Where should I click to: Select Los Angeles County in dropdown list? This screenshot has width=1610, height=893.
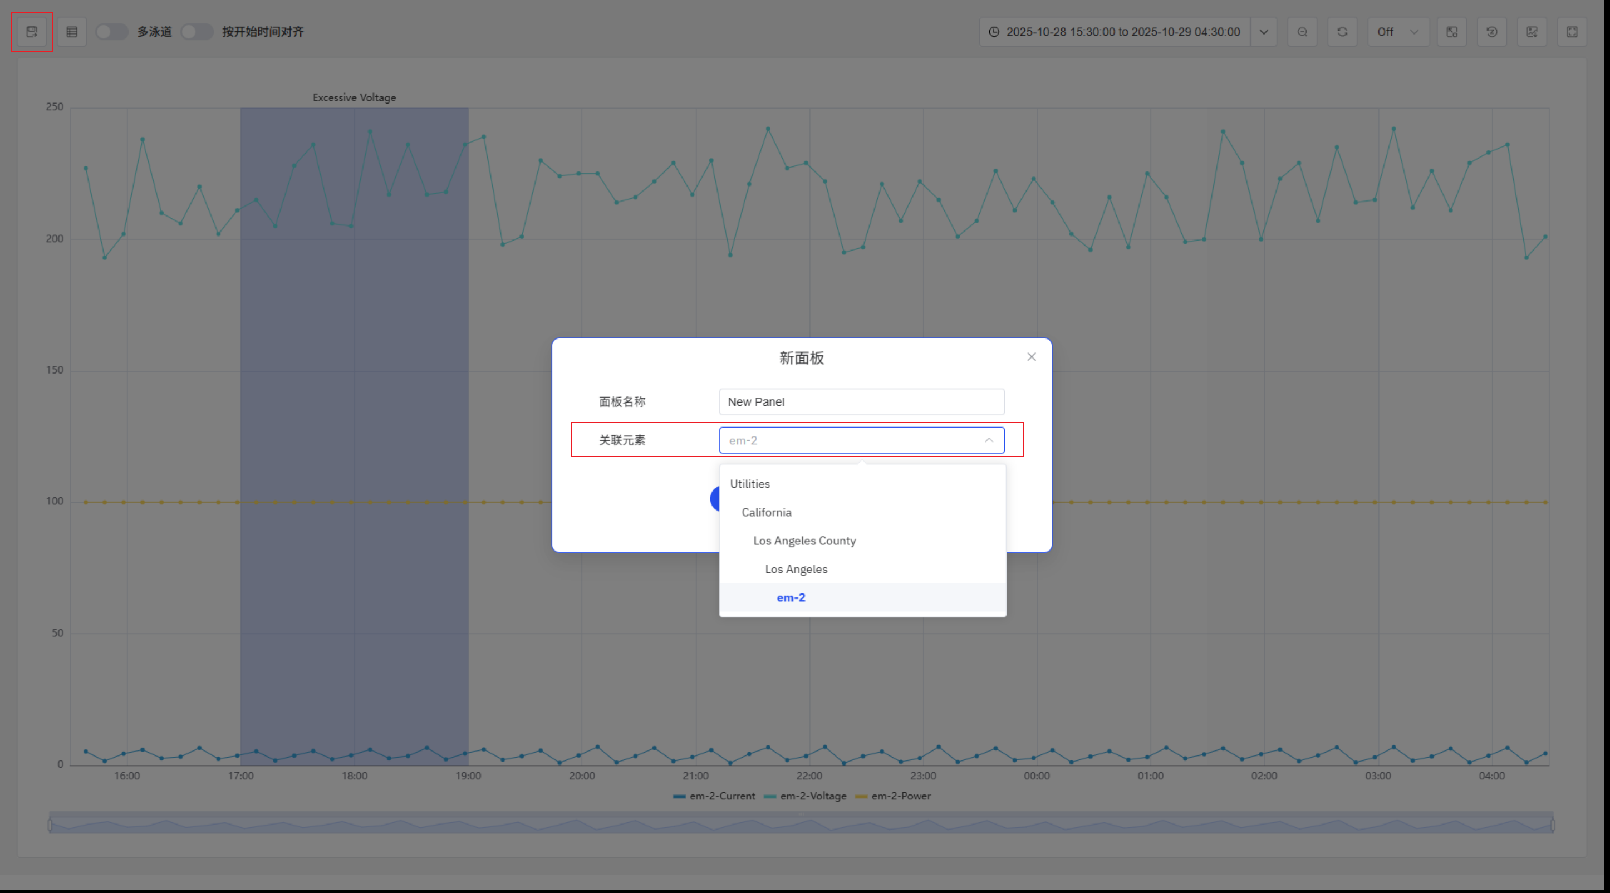804,541
